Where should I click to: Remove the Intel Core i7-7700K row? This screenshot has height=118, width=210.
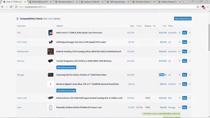click(x=190, y=33)
